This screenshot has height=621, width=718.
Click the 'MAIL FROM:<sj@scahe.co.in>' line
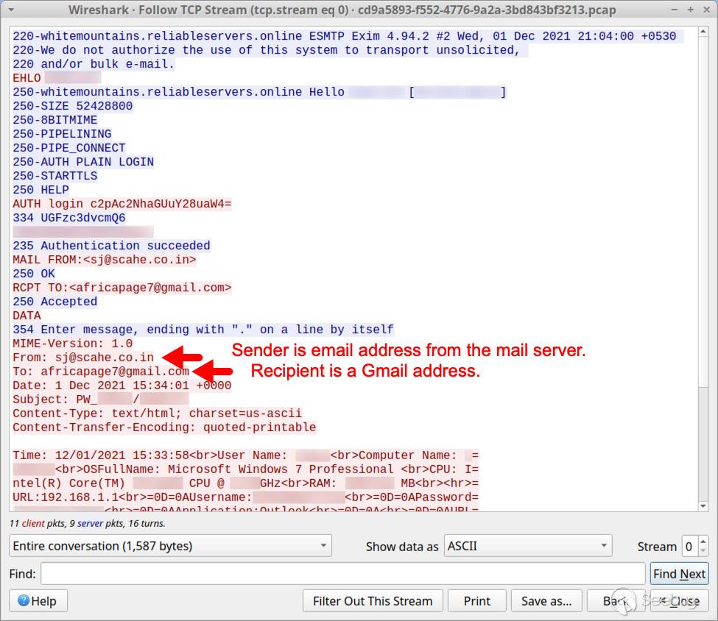coord(105,260)
